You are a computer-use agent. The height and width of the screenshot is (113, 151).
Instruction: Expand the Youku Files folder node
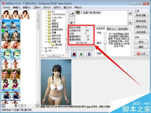46,17
